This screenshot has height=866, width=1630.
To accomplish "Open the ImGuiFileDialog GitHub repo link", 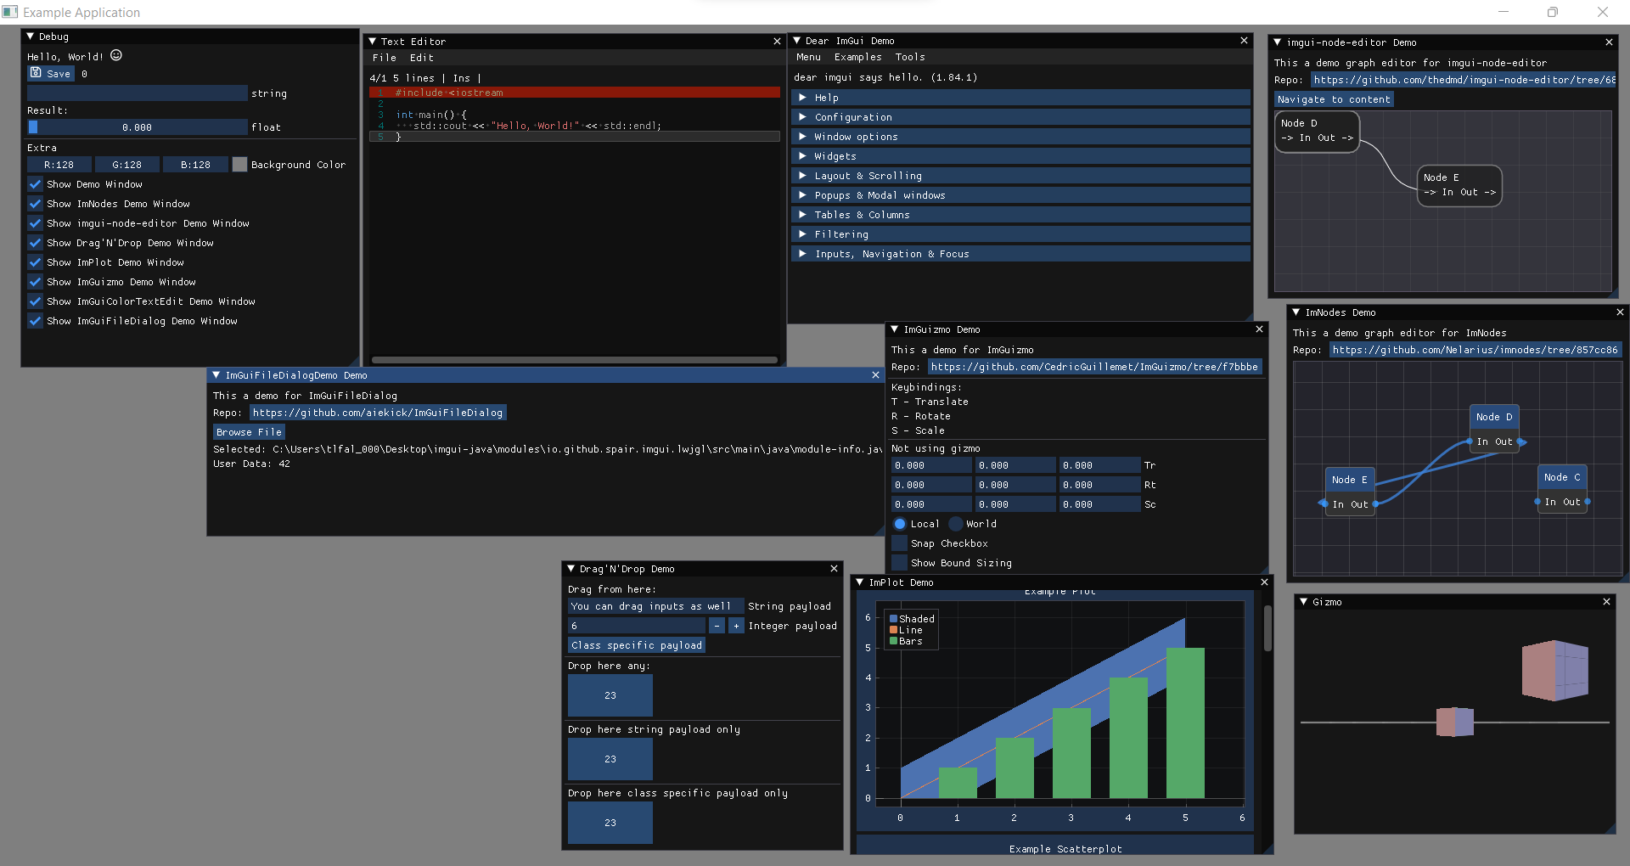I will coord(378,413).
